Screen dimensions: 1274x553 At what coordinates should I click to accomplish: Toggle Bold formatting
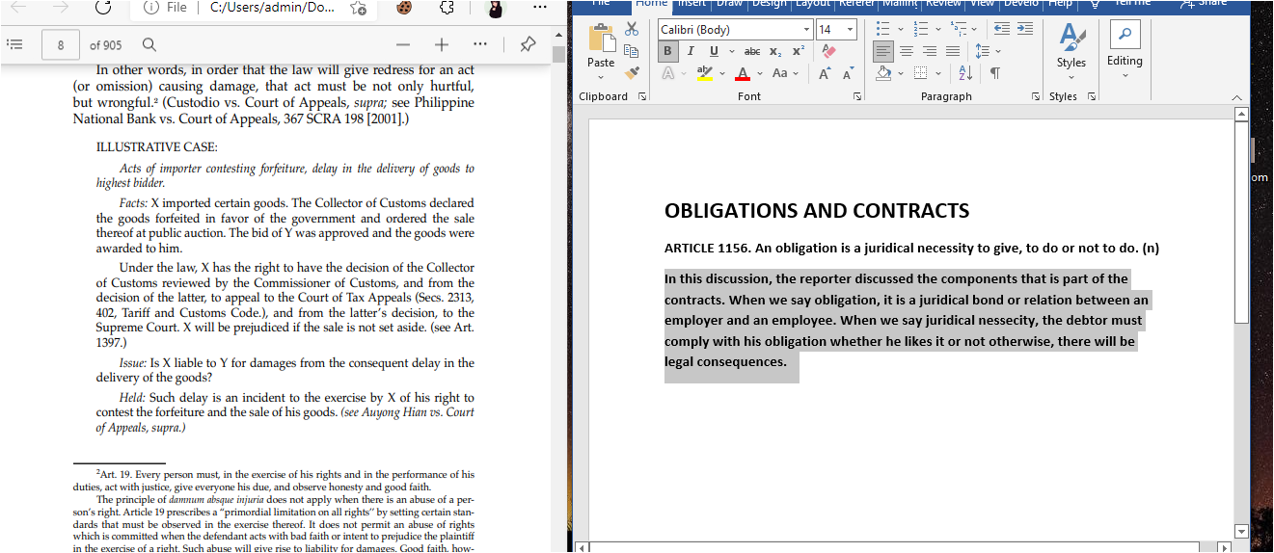click(668, 51)
